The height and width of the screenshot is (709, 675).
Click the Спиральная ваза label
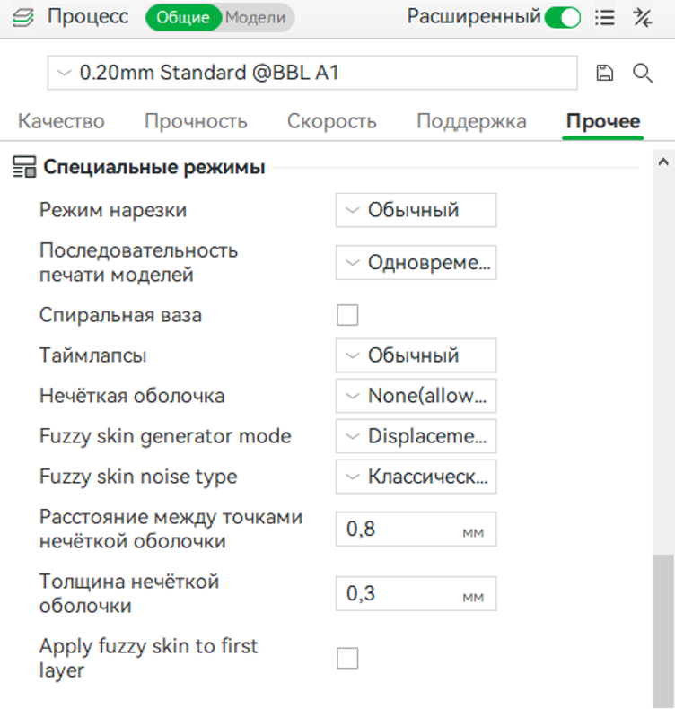120,315
